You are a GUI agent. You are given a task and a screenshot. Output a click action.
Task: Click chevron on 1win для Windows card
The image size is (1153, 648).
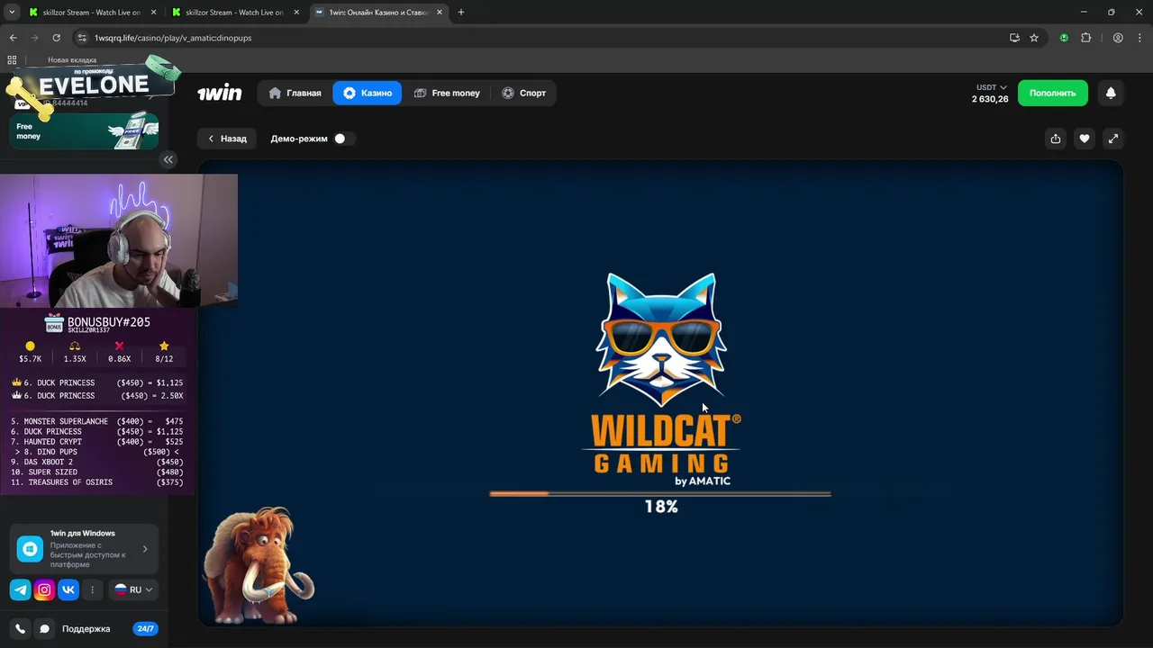coord(145,549)
